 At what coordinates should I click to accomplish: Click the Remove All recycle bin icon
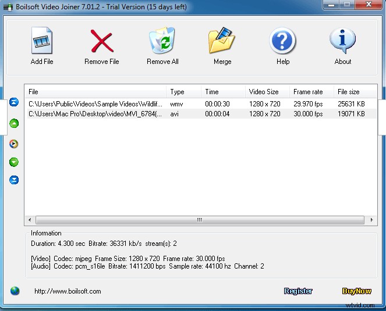162,40
